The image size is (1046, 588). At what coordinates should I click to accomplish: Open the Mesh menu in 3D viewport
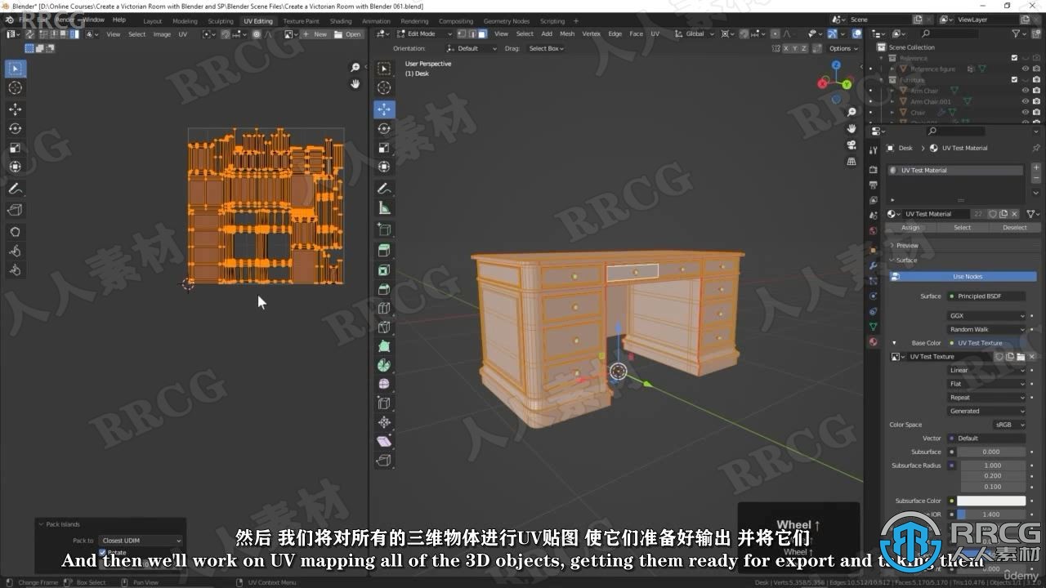click(x=567, y=34)
